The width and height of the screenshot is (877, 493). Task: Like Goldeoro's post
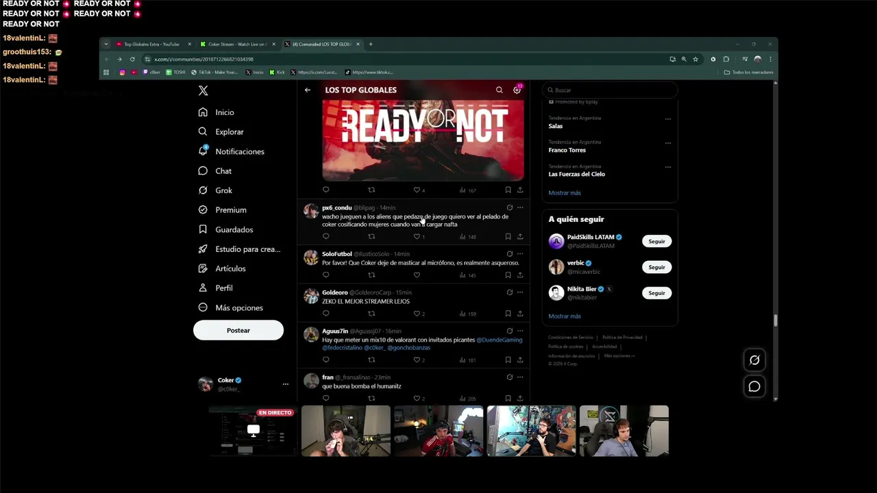tap(417, 314)
